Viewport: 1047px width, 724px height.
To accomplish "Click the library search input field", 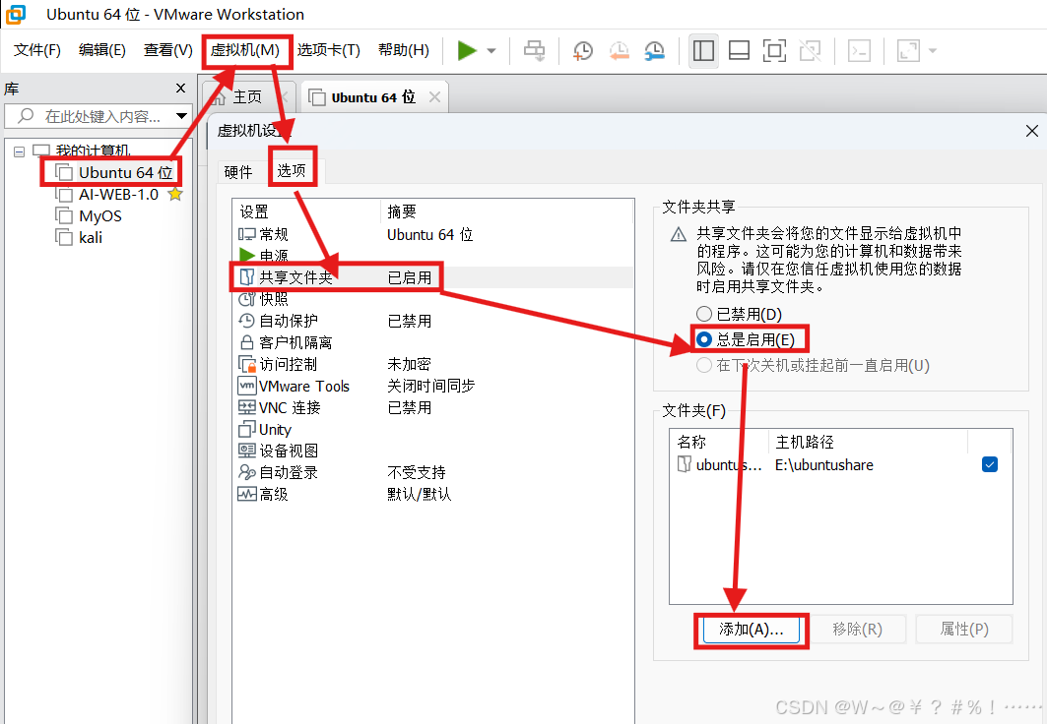I will coord(100,116).
